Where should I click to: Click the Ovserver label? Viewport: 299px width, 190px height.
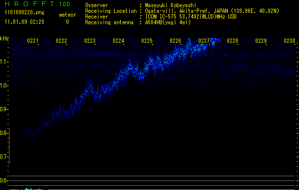96,5
